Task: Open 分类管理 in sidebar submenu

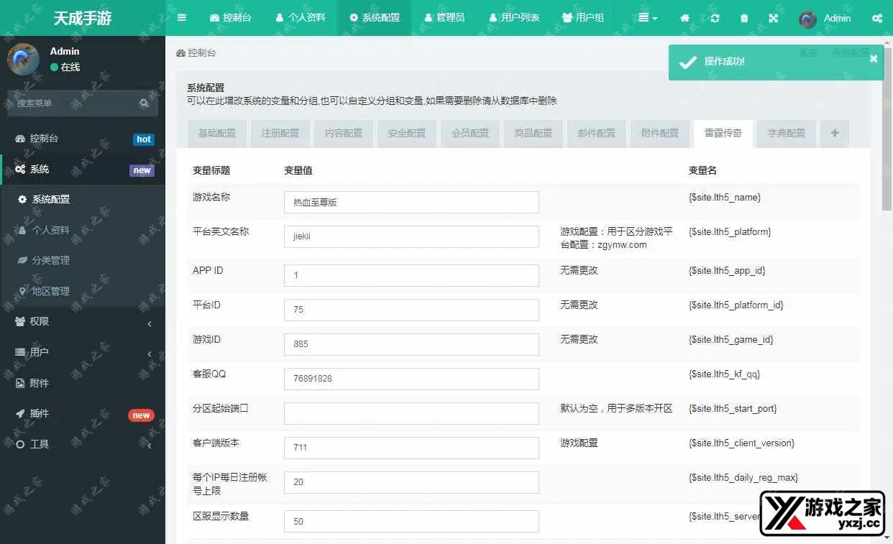Action: (83, 260)
